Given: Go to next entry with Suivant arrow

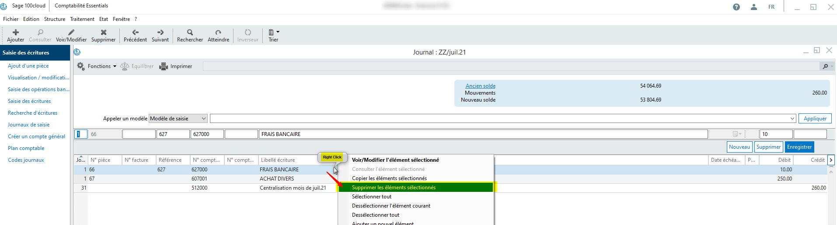Looking at the screenshot, I should click(x=160, y=33).
